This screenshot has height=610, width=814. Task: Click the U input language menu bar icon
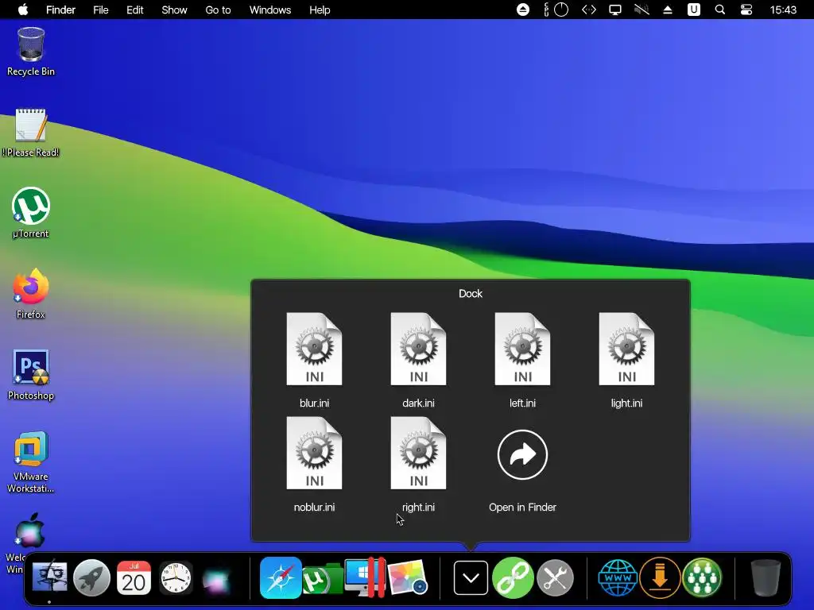coord(693,10)
